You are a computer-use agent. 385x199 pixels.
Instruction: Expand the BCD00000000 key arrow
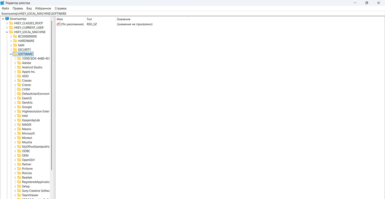[11, 37]
